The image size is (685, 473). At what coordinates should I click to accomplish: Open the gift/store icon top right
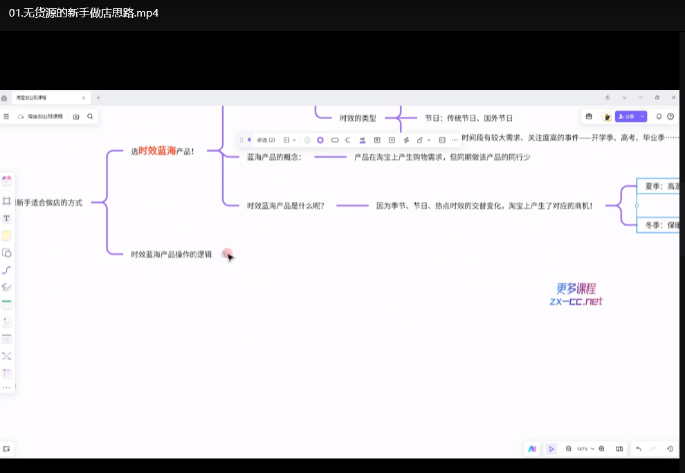589,117
